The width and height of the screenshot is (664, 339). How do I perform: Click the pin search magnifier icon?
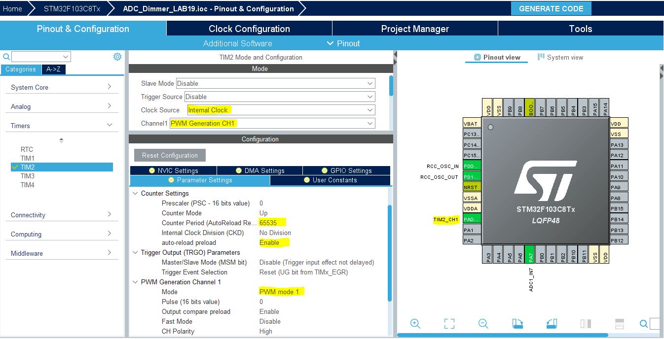tap(643, 324)
